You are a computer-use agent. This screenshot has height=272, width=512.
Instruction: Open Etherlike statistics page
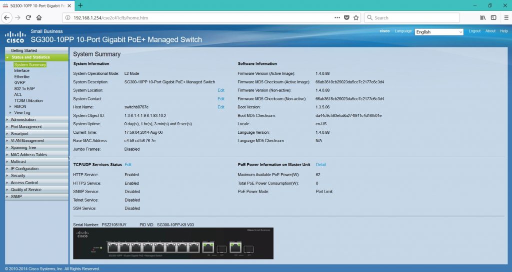(22, 76)
